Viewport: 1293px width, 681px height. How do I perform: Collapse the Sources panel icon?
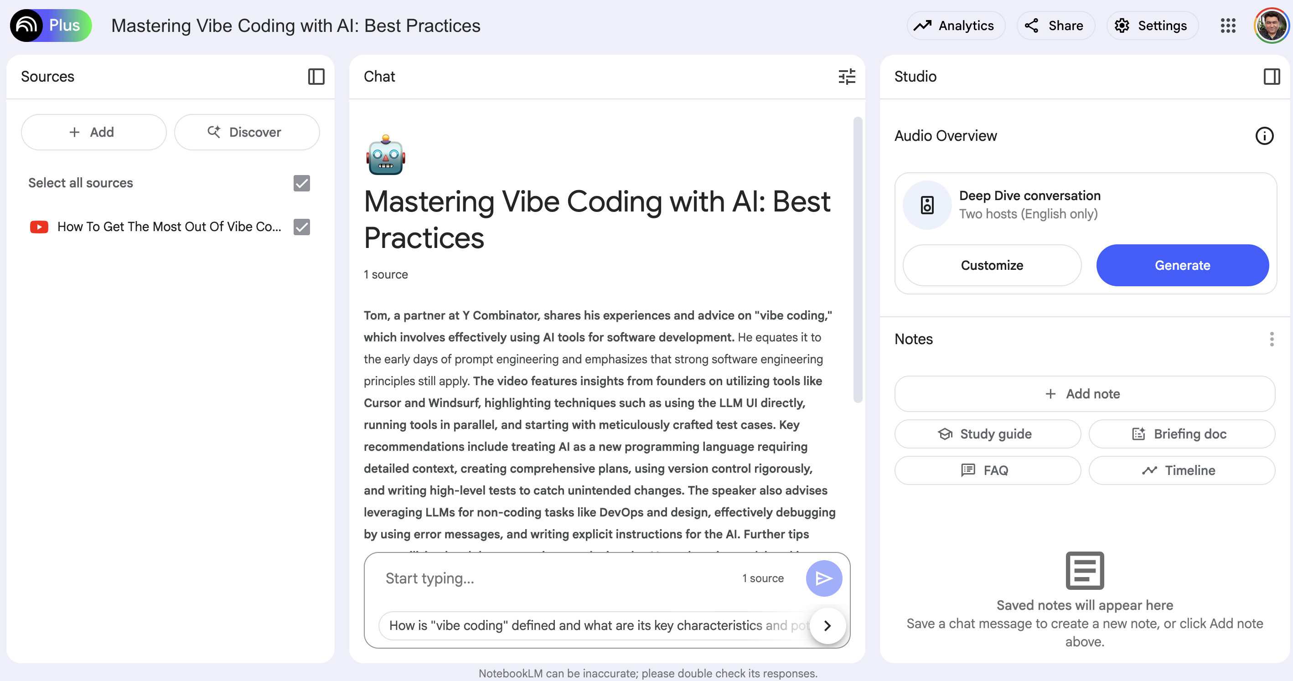315,77
